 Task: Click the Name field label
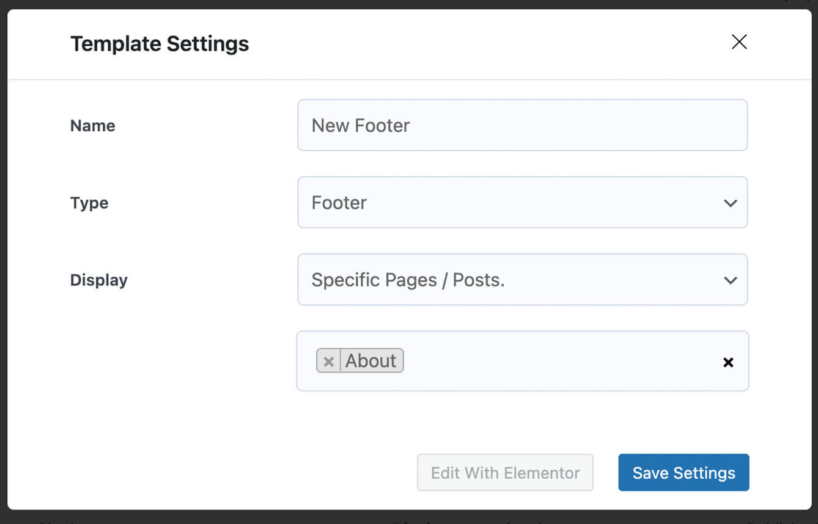pyautogui.click(x=93, y=126)
